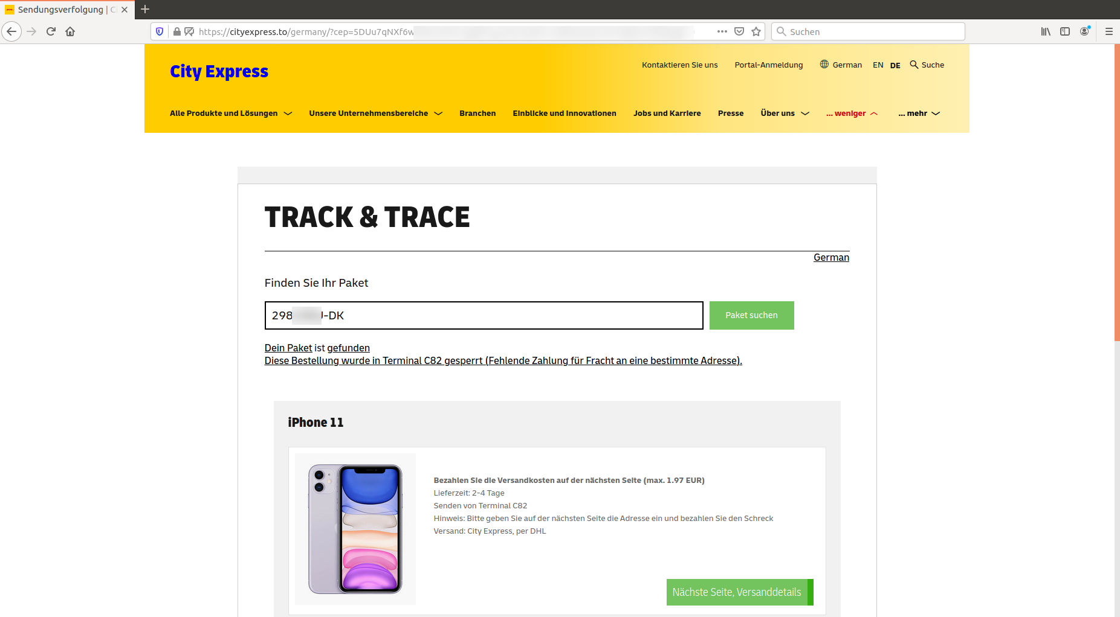Expand Unsere Unternehmensbereiche dropdown

(x=375, y=113)
